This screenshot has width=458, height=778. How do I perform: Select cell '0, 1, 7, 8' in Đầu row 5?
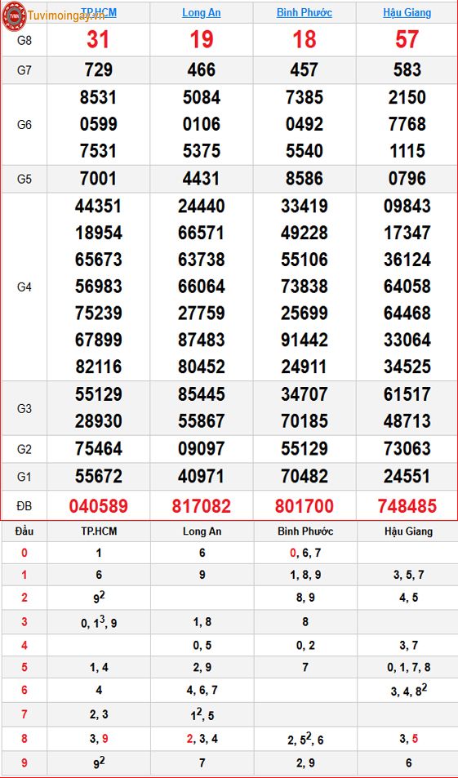(408, 668)
